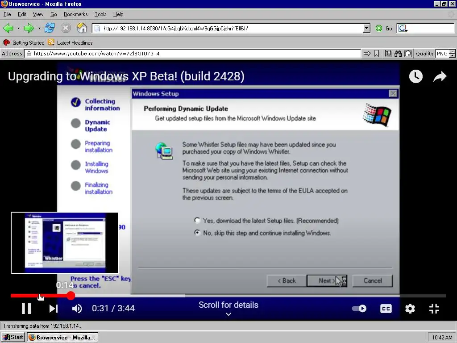457x343 pixels.
Task: Open the File menu
Action: tap(7, 14)
